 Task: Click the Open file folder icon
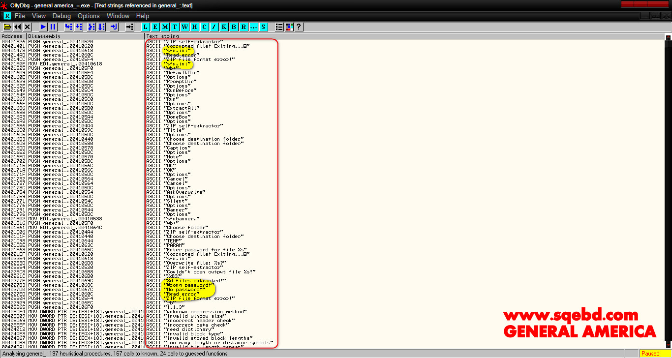pyautogui.click(x=8, y=27)
